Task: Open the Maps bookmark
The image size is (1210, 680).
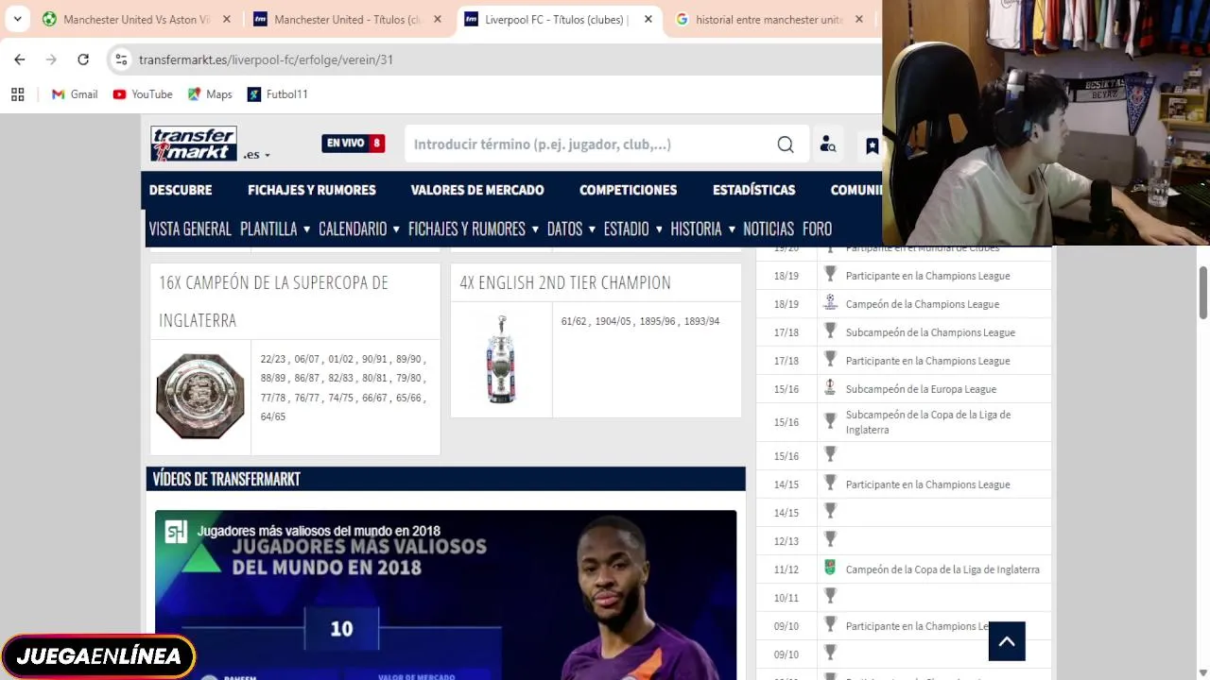Action: pyautogui.click(x=210, y=94)
